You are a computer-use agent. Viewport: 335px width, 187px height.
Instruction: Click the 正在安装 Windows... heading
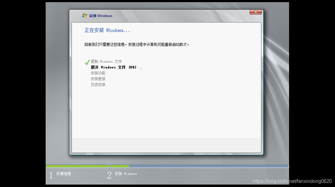click(107, 30)
